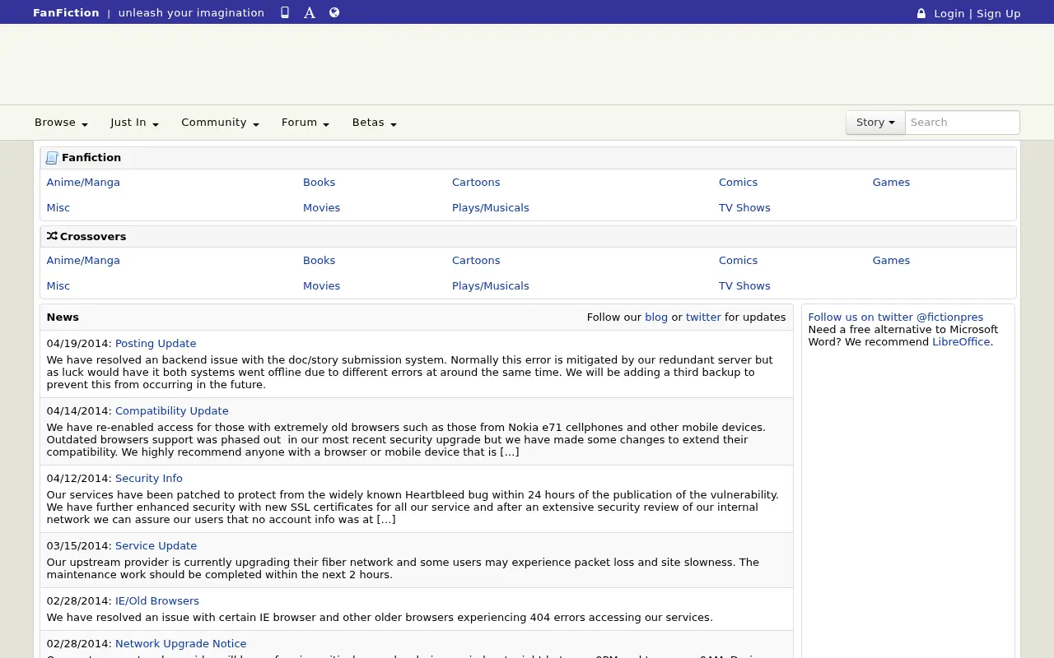Browse Fanfiction Comics category

[738, 183]
